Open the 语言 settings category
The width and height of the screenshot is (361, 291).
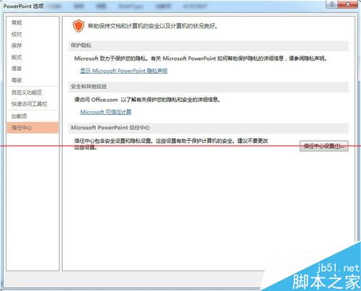[x=32, y=69]
